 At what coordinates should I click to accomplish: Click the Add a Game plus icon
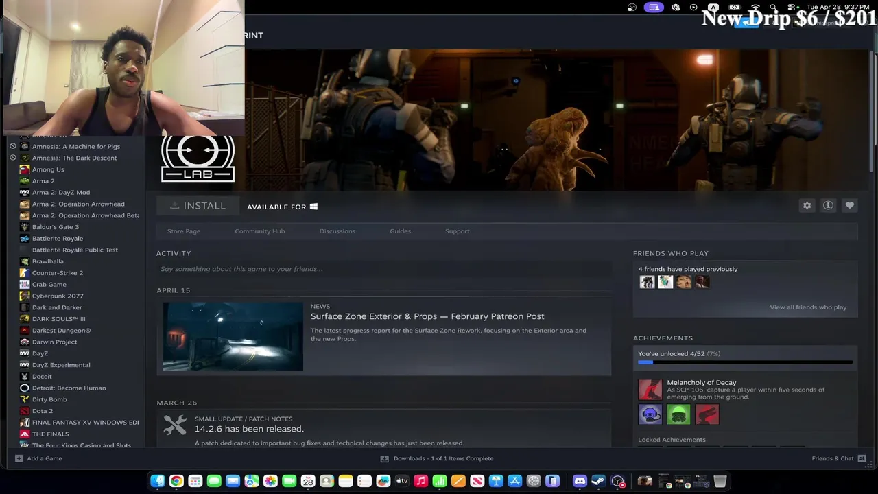tap(19, 458)
